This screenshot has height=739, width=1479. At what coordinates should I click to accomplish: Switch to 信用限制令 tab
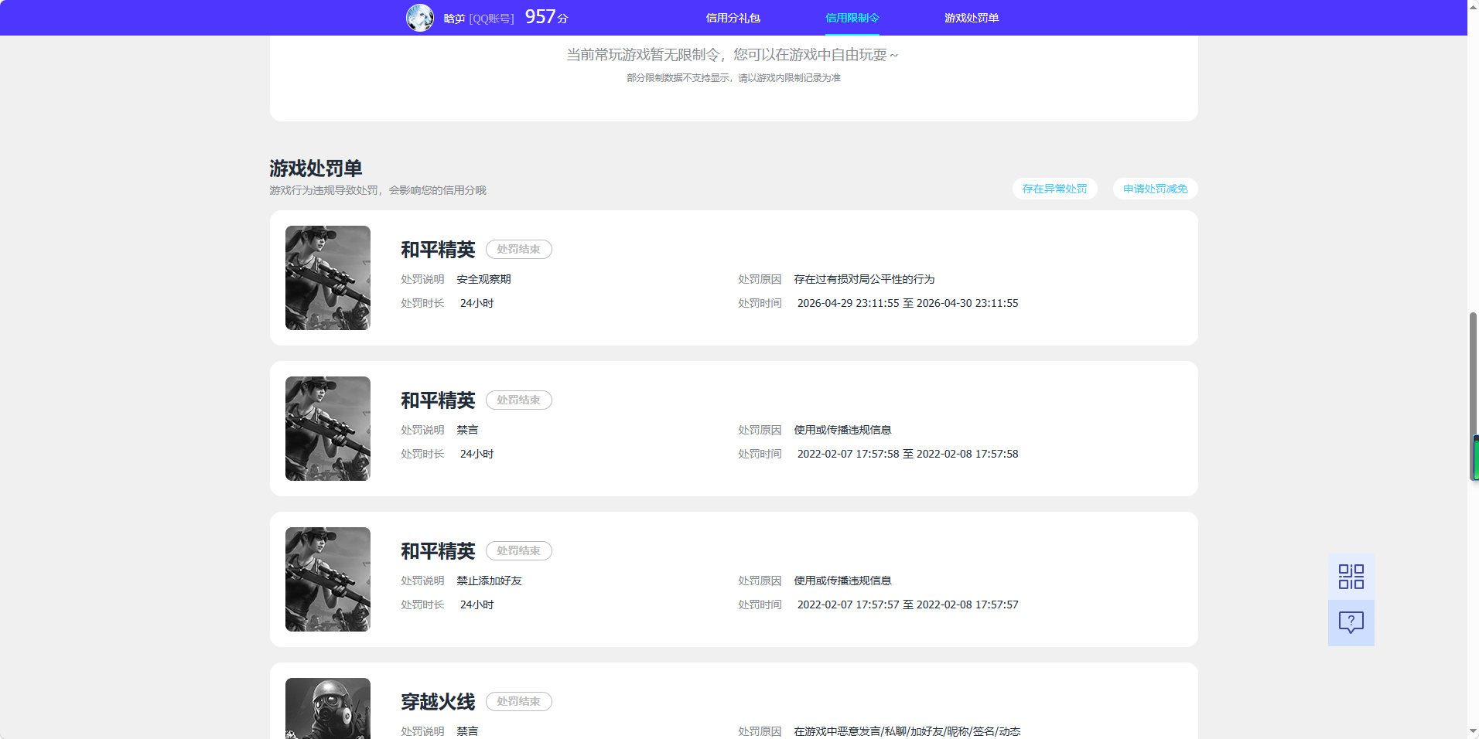[852, 18]
